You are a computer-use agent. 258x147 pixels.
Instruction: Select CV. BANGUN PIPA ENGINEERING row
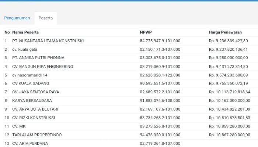point(42,67)
